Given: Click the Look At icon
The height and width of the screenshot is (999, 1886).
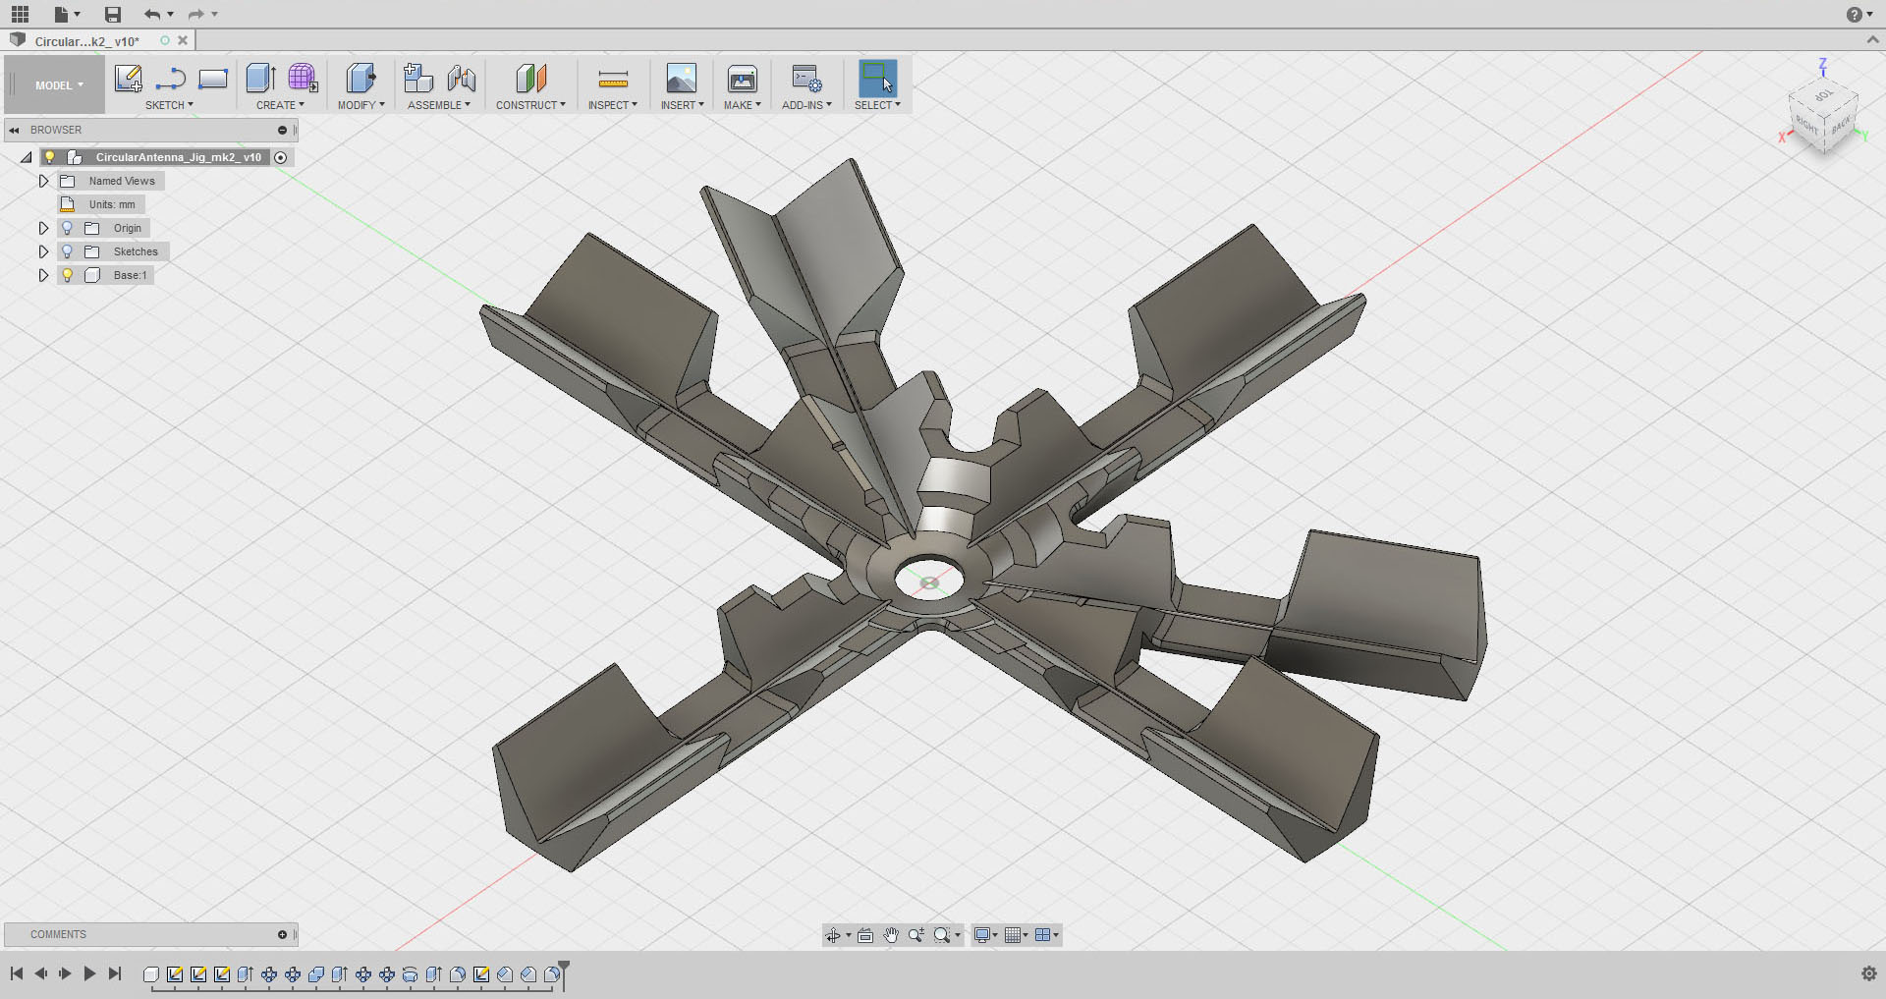Looking at the screenshot, I should point(865,935).
